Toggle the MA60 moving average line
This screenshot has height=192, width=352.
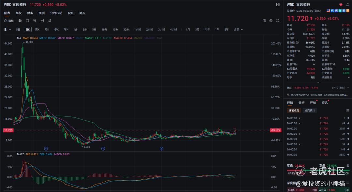(x=93, y=38)
